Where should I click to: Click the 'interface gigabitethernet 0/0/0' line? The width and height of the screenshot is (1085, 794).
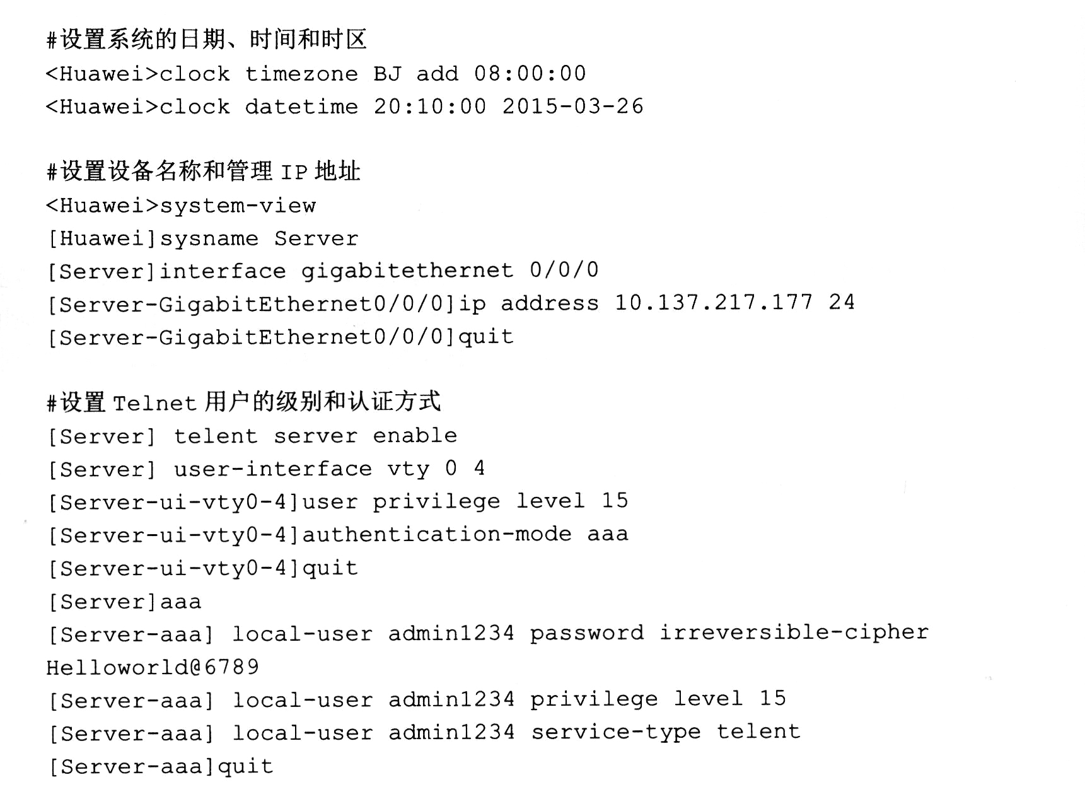point(323,271)
